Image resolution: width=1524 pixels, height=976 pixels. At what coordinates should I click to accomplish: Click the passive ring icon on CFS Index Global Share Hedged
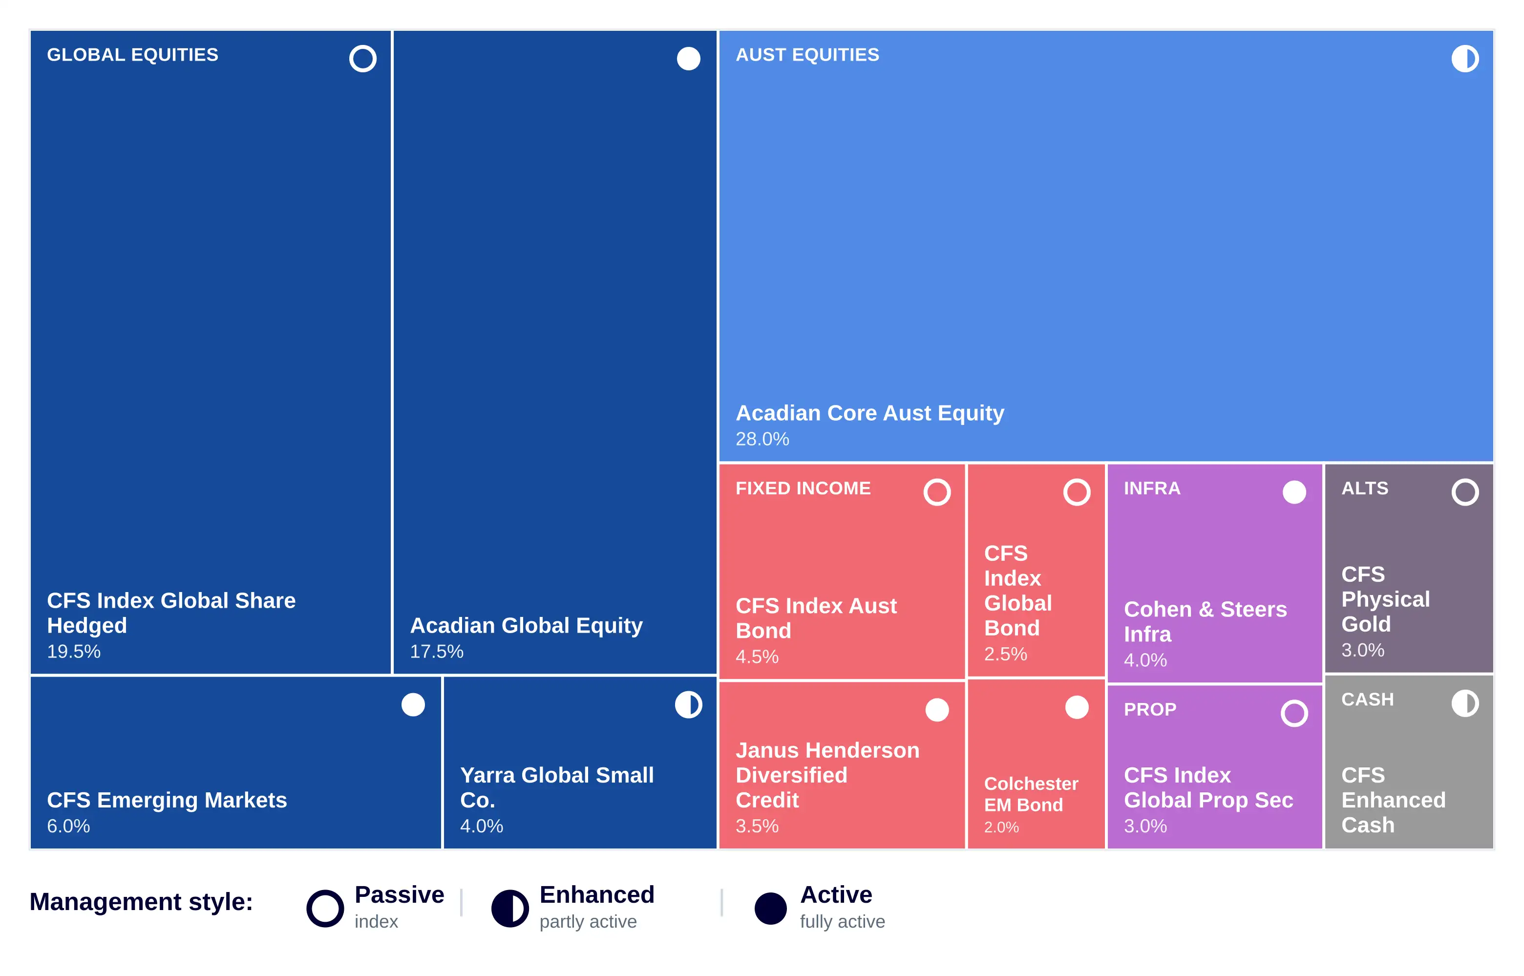(362, 58)
